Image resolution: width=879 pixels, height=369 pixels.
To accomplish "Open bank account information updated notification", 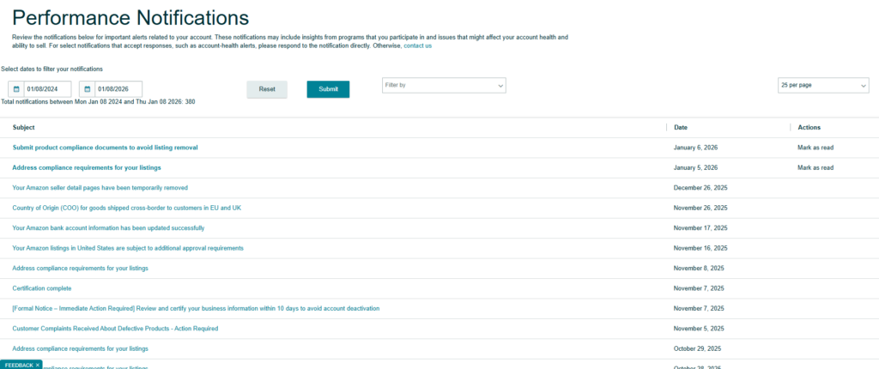I will click(108, 227).
